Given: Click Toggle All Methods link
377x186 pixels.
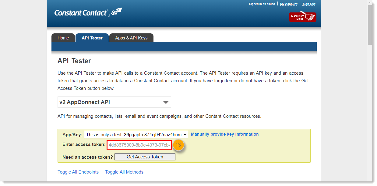Looking at the screenshot, I should point(124,172).
